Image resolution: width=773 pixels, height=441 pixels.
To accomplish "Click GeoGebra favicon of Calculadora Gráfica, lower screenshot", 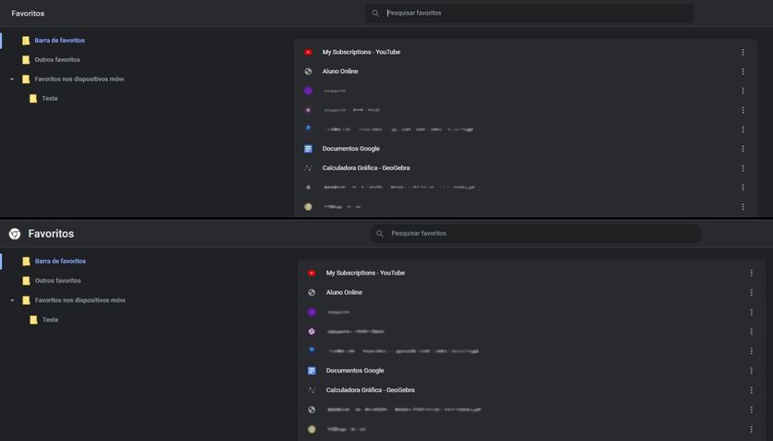I will (x=312, y=390).
